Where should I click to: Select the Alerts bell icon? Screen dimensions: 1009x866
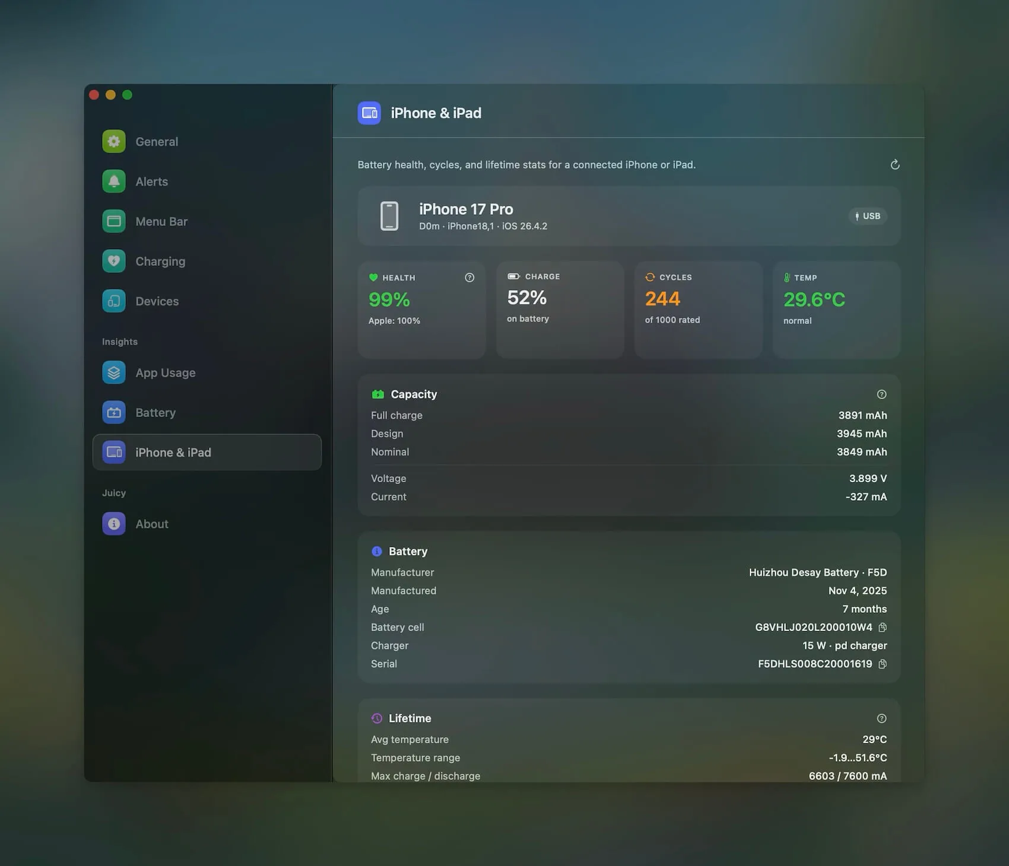[114, 181]
